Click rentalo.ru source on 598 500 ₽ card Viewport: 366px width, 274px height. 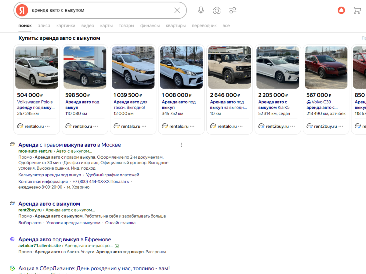click(82, 126)
